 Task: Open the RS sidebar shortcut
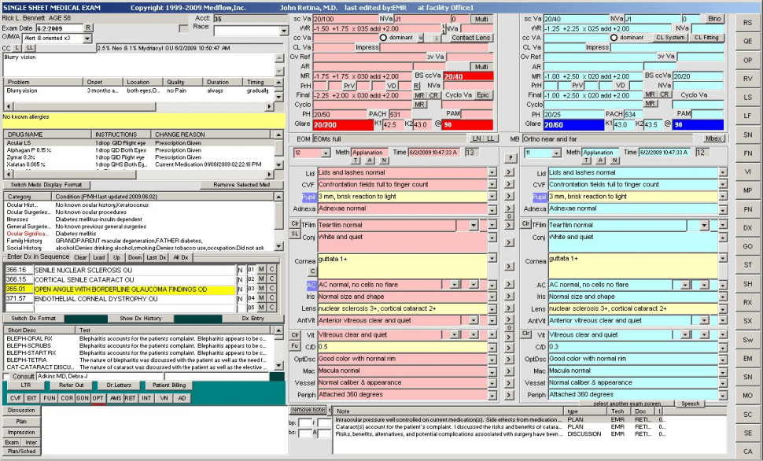pos(748,22)
